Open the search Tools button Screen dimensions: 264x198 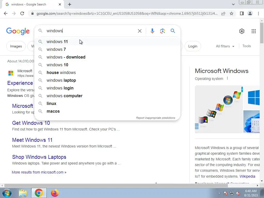246,46
